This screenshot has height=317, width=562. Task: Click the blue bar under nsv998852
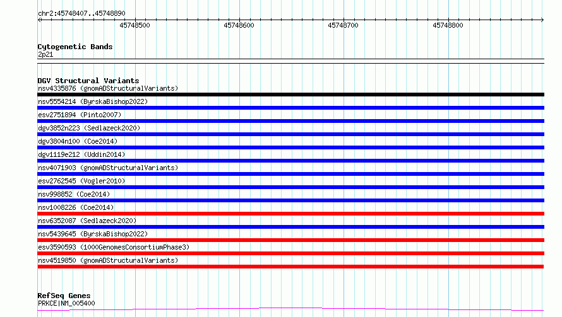290,200
